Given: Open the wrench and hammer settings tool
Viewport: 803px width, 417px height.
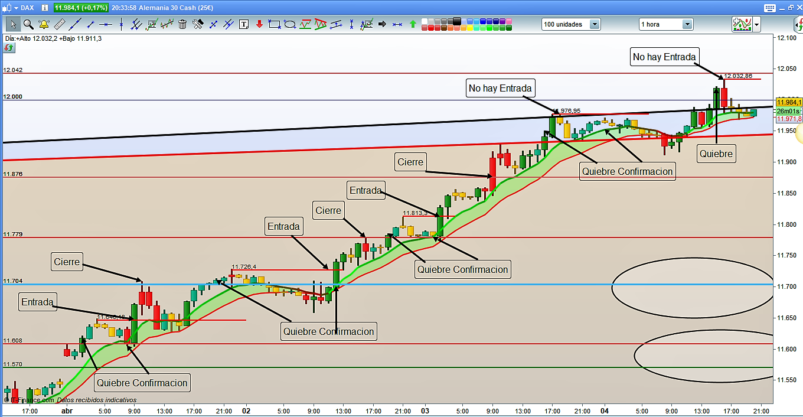Looking at the screenshot, I should (x=198, y=24).
